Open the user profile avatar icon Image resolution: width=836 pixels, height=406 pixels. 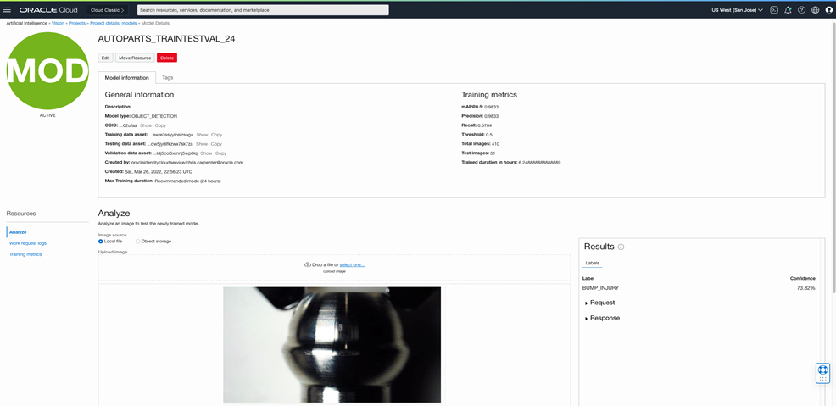pyautogui.click(x=828, y=10)
